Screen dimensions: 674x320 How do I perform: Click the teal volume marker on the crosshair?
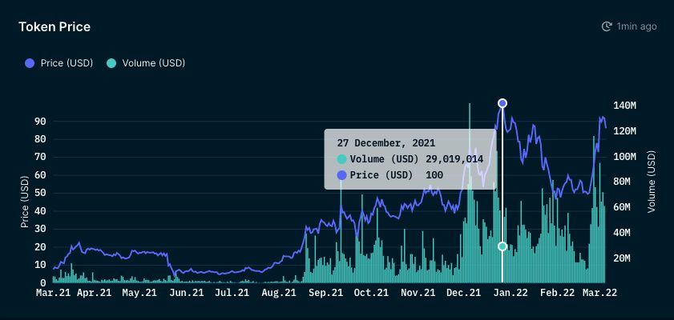point(502,246)
